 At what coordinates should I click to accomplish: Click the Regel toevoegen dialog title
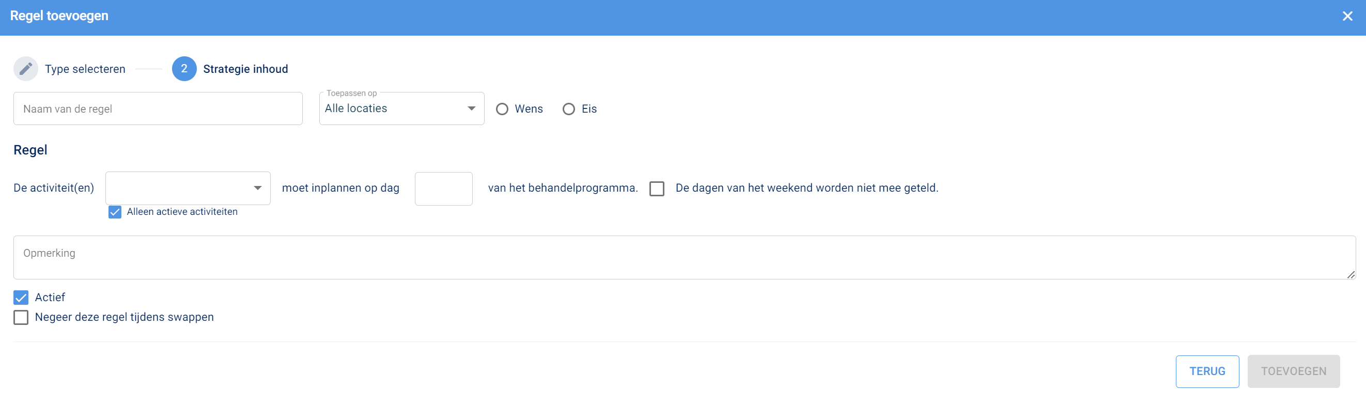tap(59, 16)
